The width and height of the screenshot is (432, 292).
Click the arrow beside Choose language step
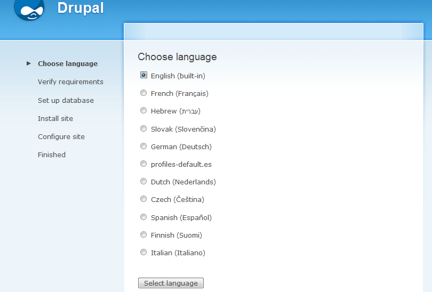pos(29,63)
